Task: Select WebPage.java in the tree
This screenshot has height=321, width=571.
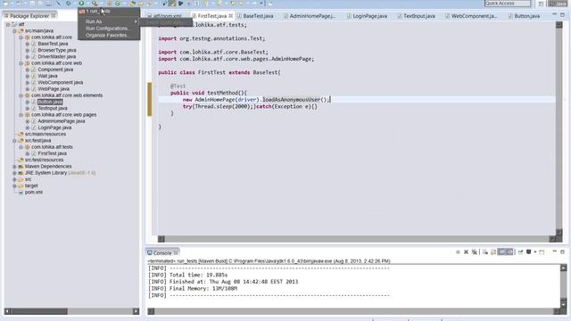Action: [54, 89]
